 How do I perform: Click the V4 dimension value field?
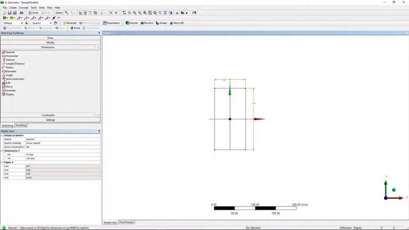pyautogui.click(x=63, y=158)
